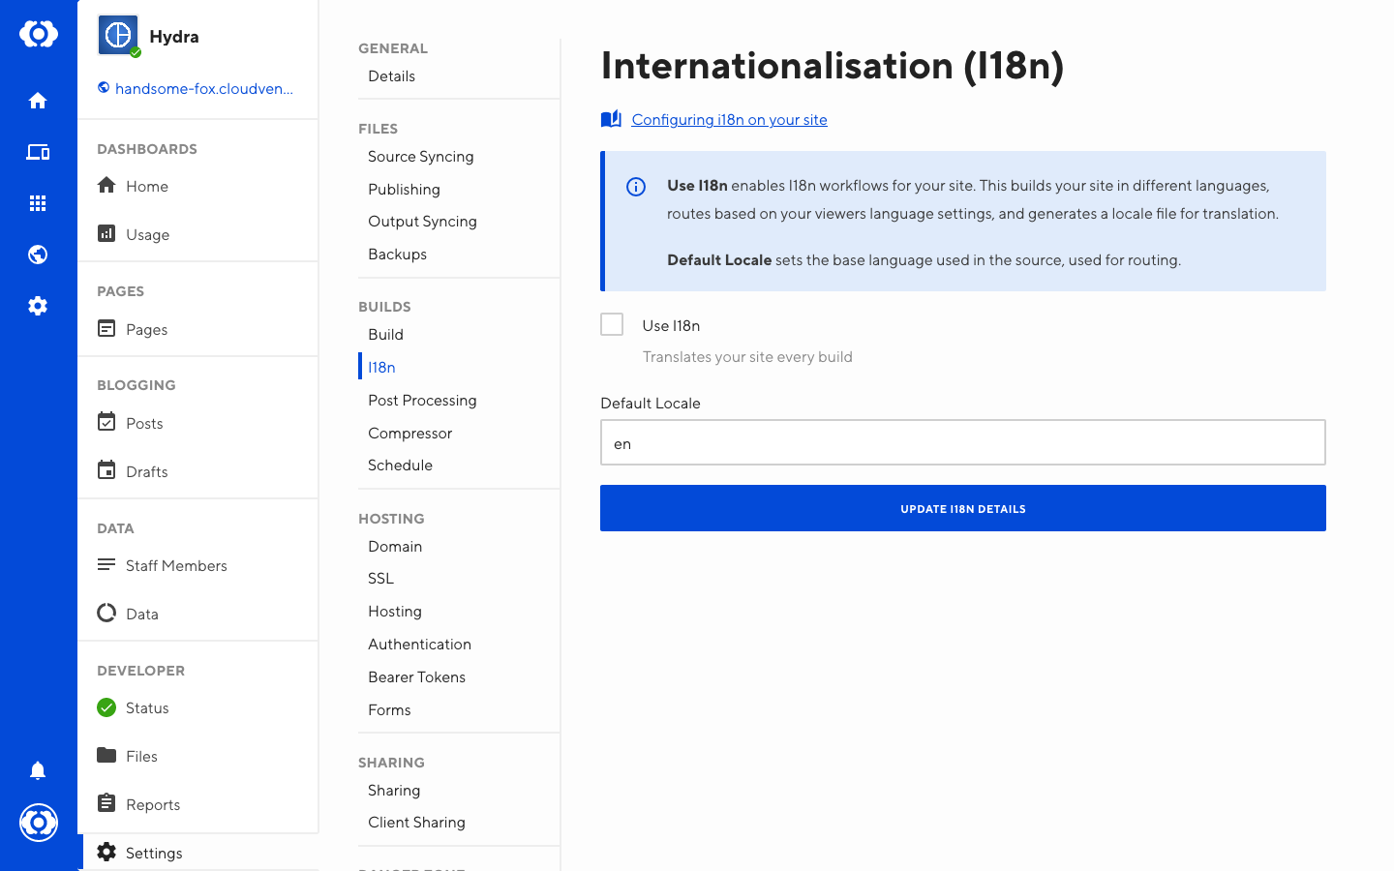The image size is (1394, 871).
Task: Open Schedule settings
Action: coord(400,466)
